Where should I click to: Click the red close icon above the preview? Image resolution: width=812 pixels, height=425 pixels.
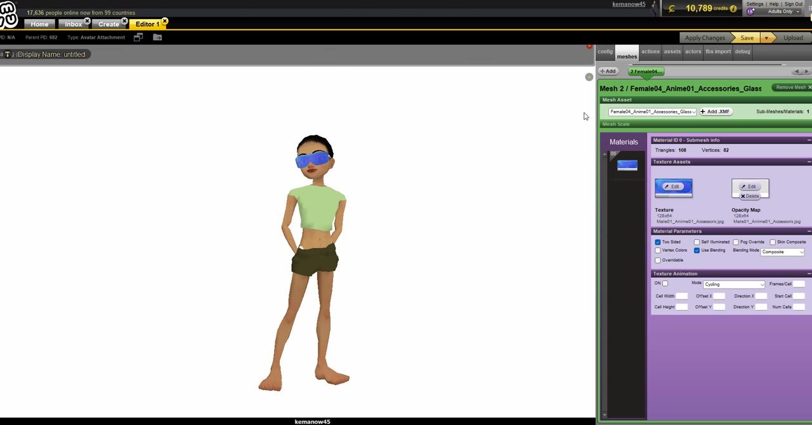(589, 46)
